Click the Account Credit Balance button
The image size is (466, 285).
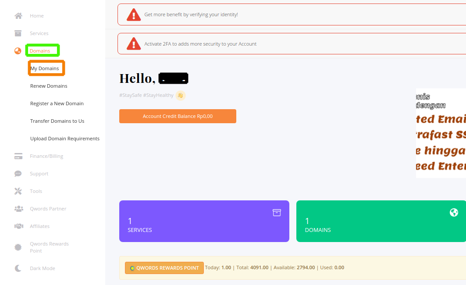pyautogui.click(x=178, y=116)
